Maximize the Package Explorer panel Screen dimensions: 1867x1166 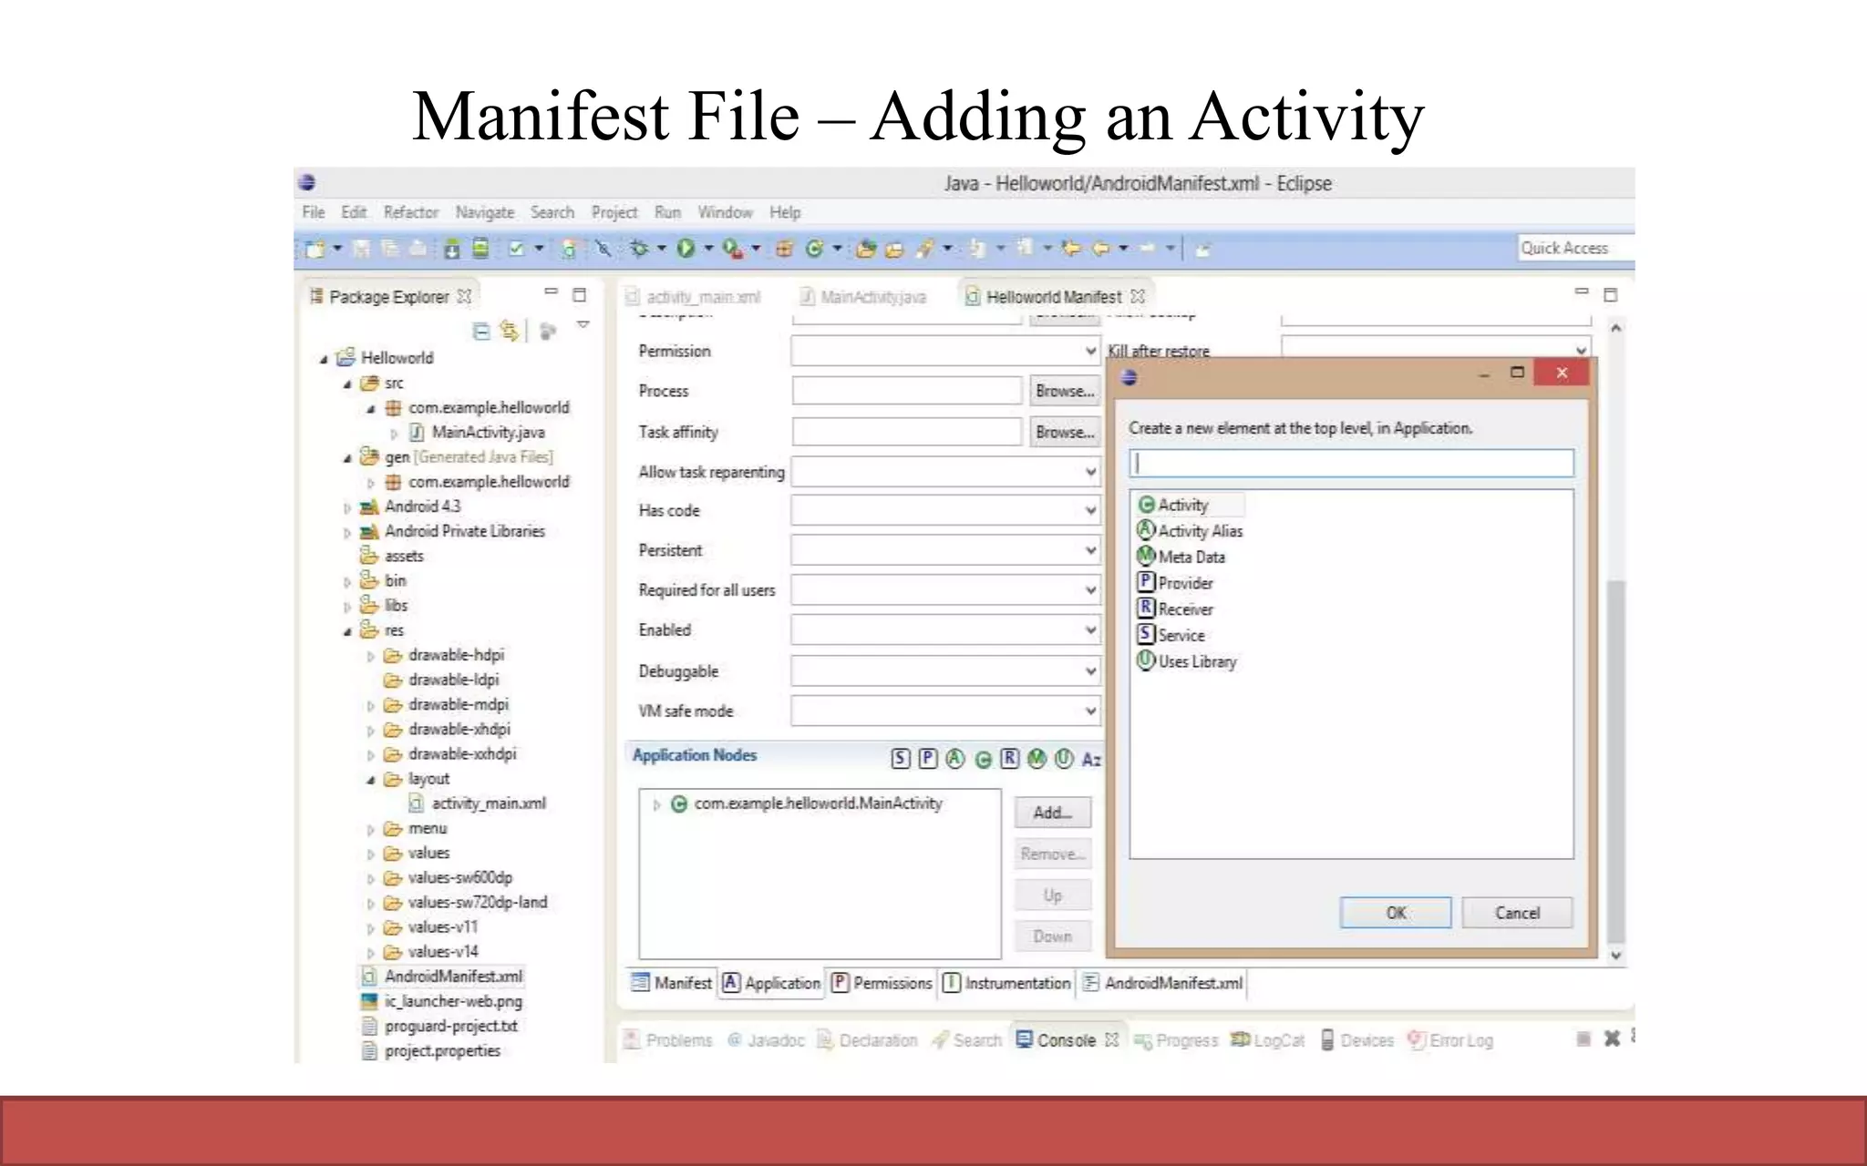click(x=579, y=294)
